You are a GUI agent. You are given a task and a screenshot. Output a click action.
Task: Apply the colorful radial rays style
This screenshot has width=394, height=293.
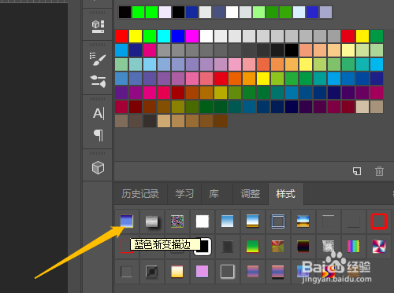pos(278,247)
